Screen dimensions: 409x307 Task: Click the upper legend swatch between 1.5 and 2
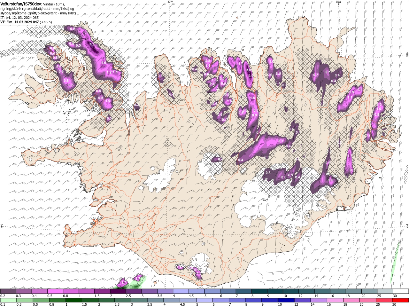tap(102, 291)
